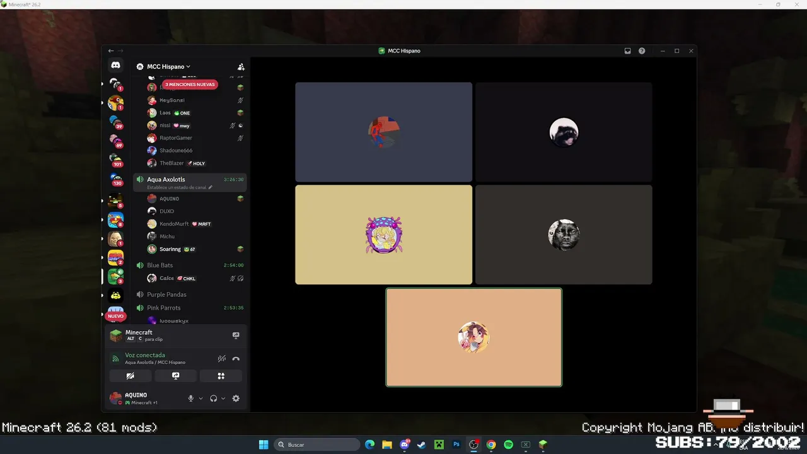
Task: Jump to the 3 menciones nuevas banner
Action: tap(190, 84)
